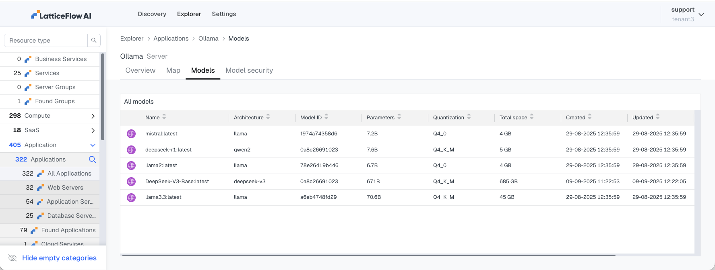Toggle the crossed-eye Hide empty categories icon
The image size is (715, 270).
click(12, 258)
